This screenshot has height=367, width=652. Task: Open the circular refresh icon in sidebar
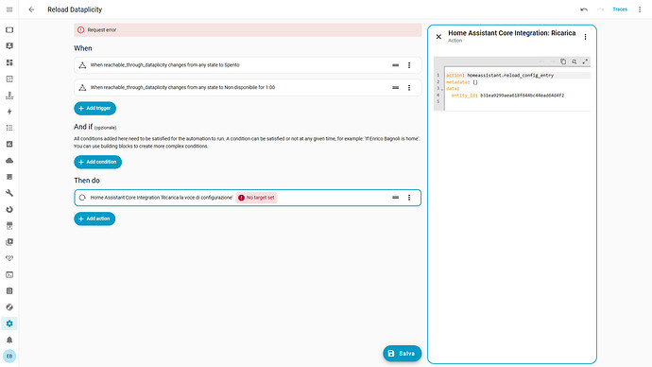[9, 209]
